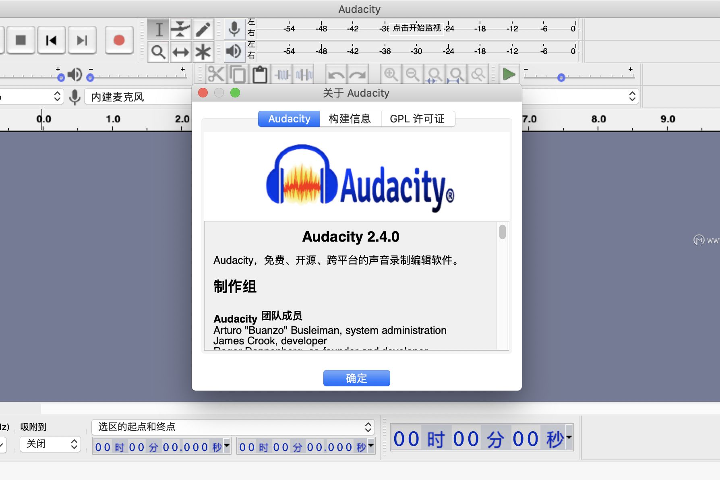Select the Time Shift double-arrow tool
Screen dimensions: 720x480
(180, 52)
